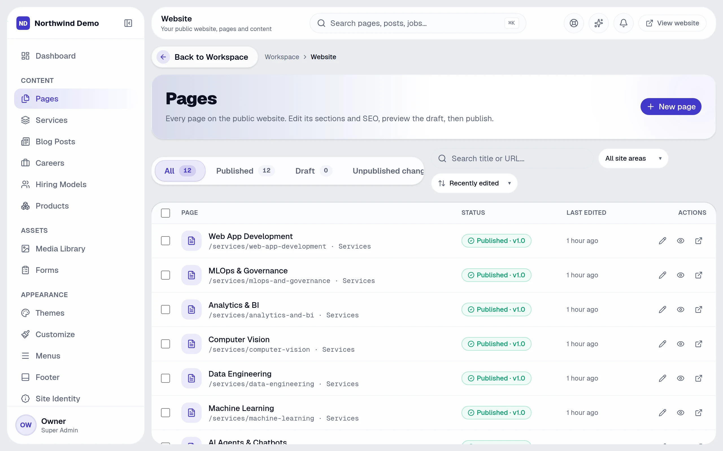The height and width of the screenshot is (451, 723).
Task: Open the All site areas dropdown
Action: tap(633, 158)
